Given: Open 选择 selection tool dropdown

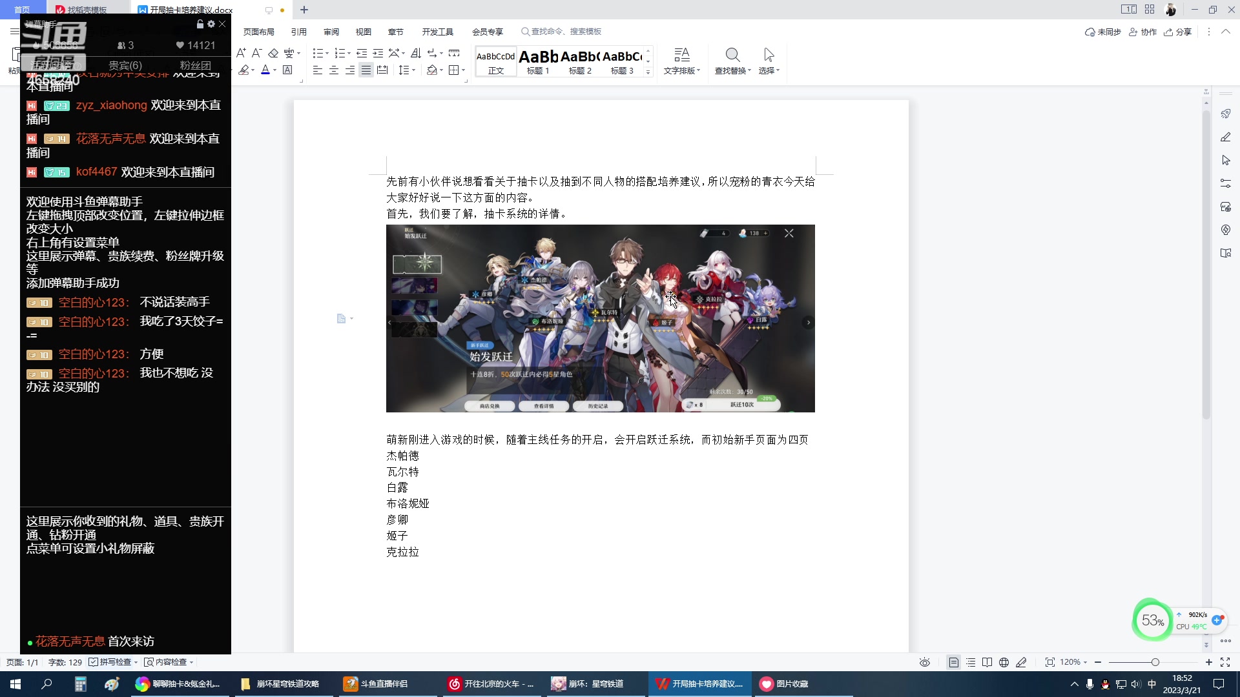Looking at the screenshot, I should (769, 61).
